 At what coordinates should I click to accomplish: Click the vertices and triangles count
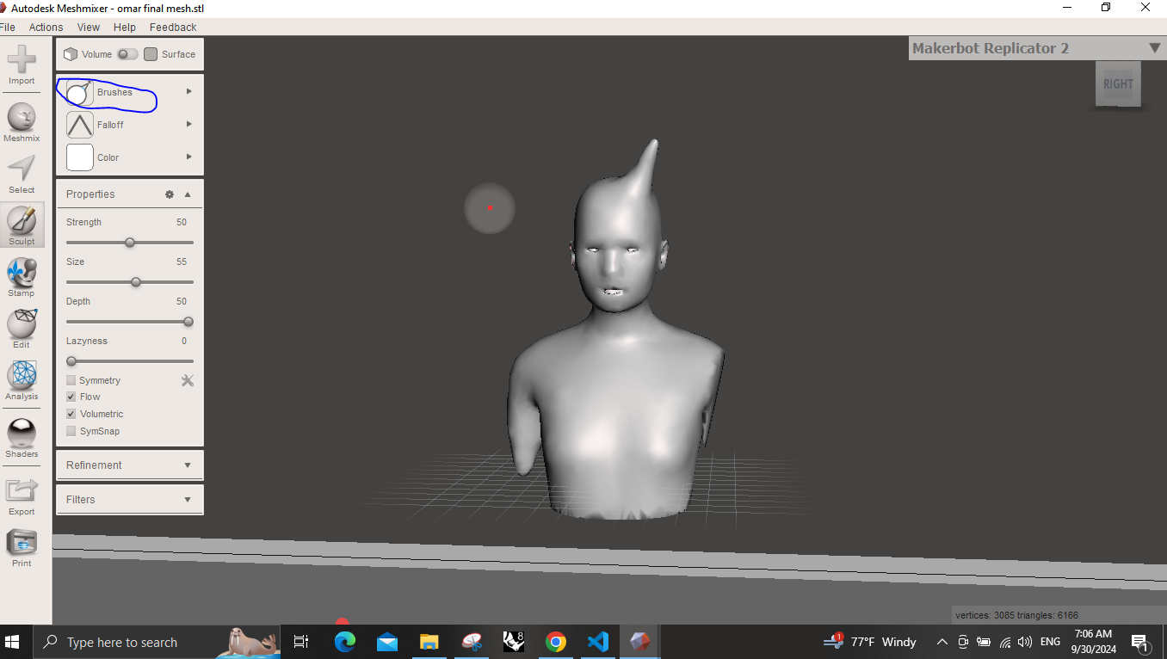click(x=1016, y=615)
